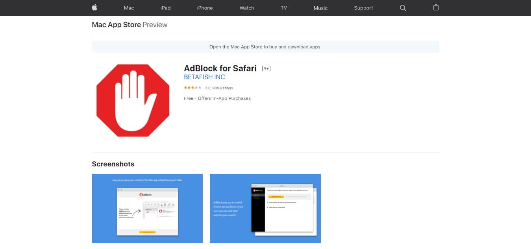Image resolution: width=531 pixels, height=249 pixels.
Task: Click the Mac App Store heading link
Action: pos(116,25)
